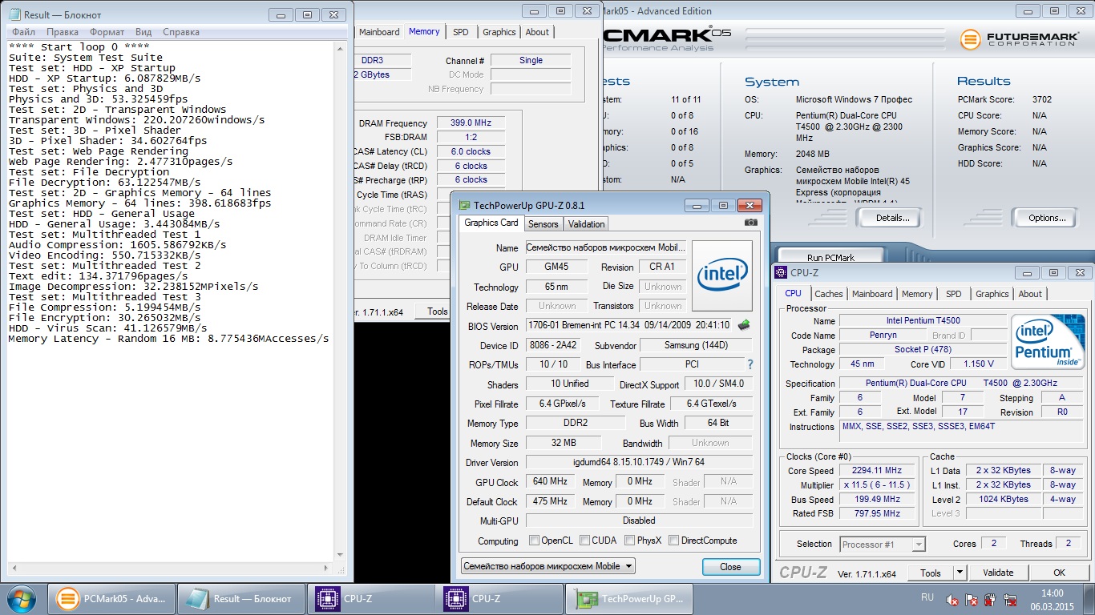Select the CPU-Z taskbar button beside Result Notepad

(x=371, y=598)
